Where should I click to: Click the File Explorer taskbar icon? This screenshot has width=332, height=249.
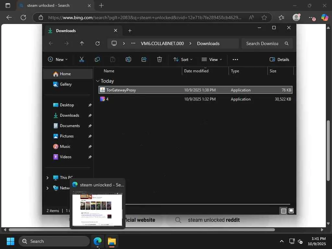(x=112, y=241)
